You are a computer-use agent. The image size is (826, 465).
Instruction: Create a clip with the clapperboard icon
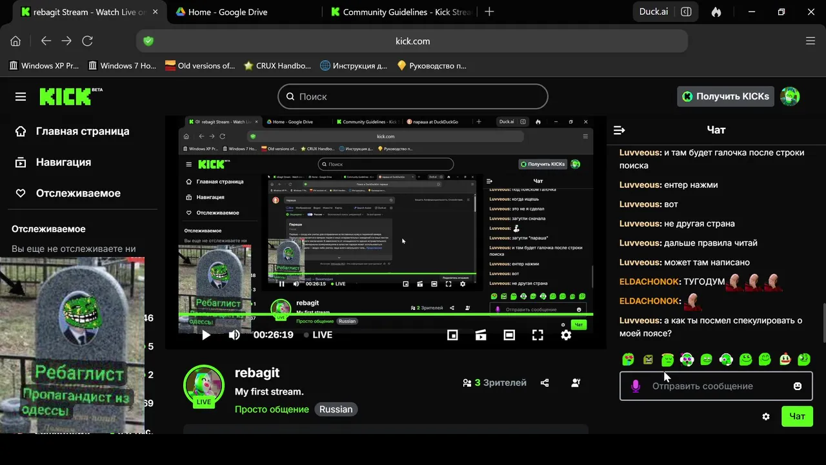(x=481, y=335)
